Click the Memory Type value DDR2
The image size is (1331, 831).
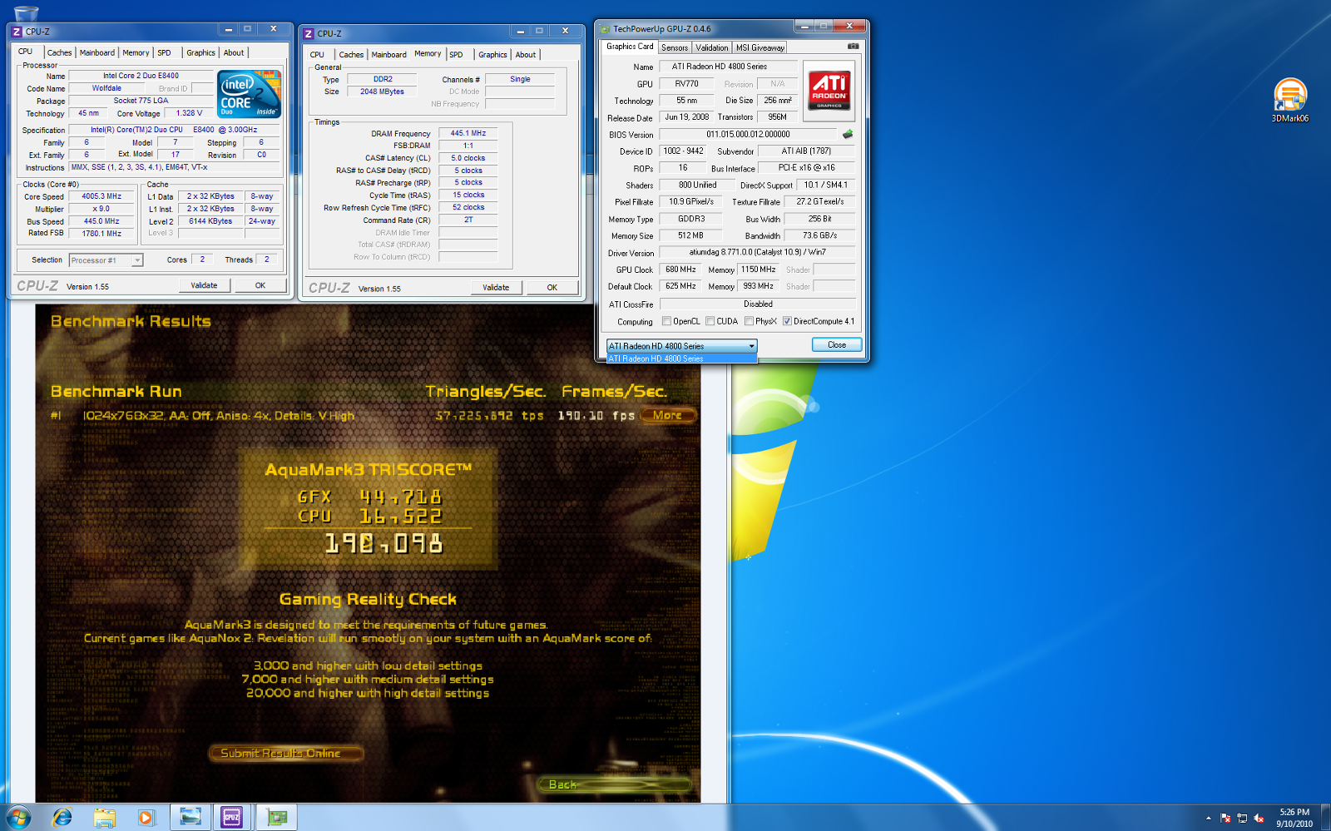point(383,79)
